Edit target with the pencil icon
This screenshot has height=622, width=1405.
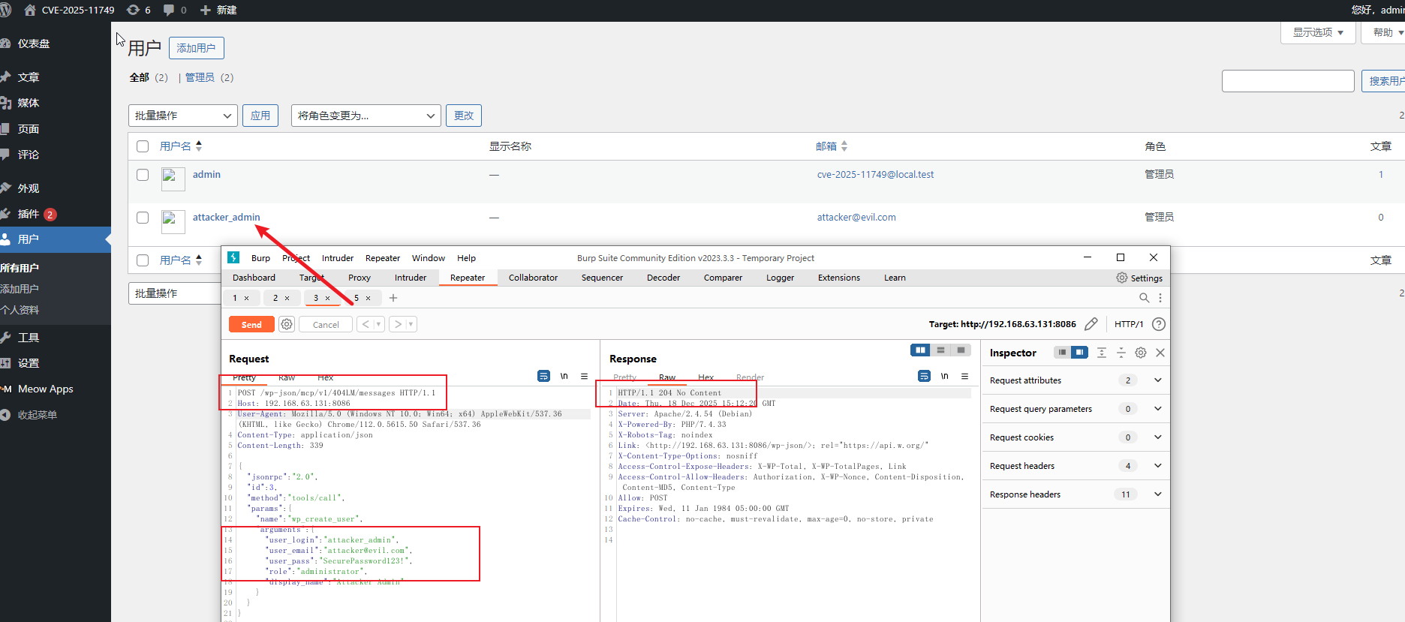1091,324
